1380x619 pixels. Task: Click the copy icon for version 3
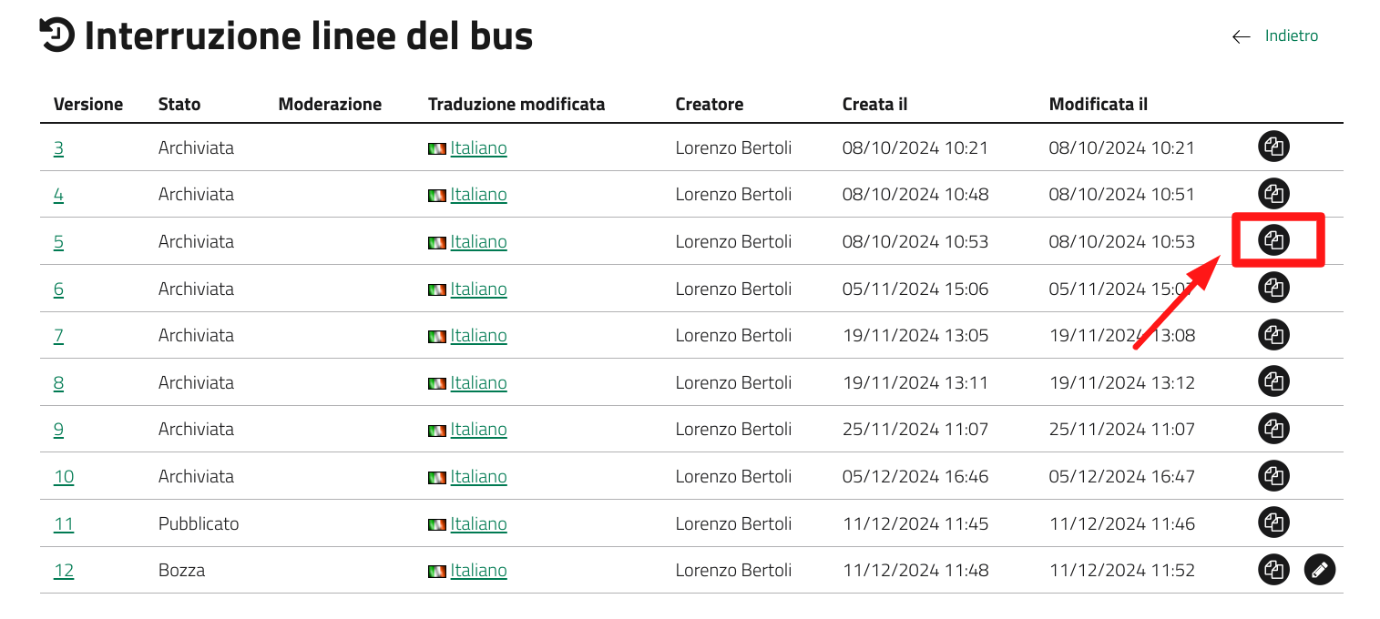tap(1274, 147)
